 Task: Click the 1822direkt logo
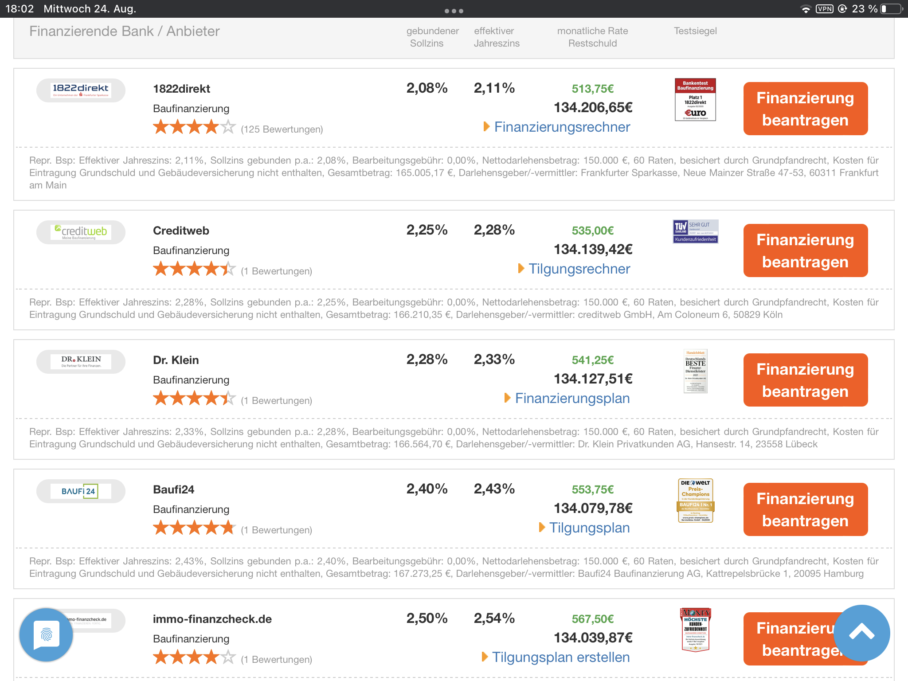pyautogui.click(x=81, y=90)
